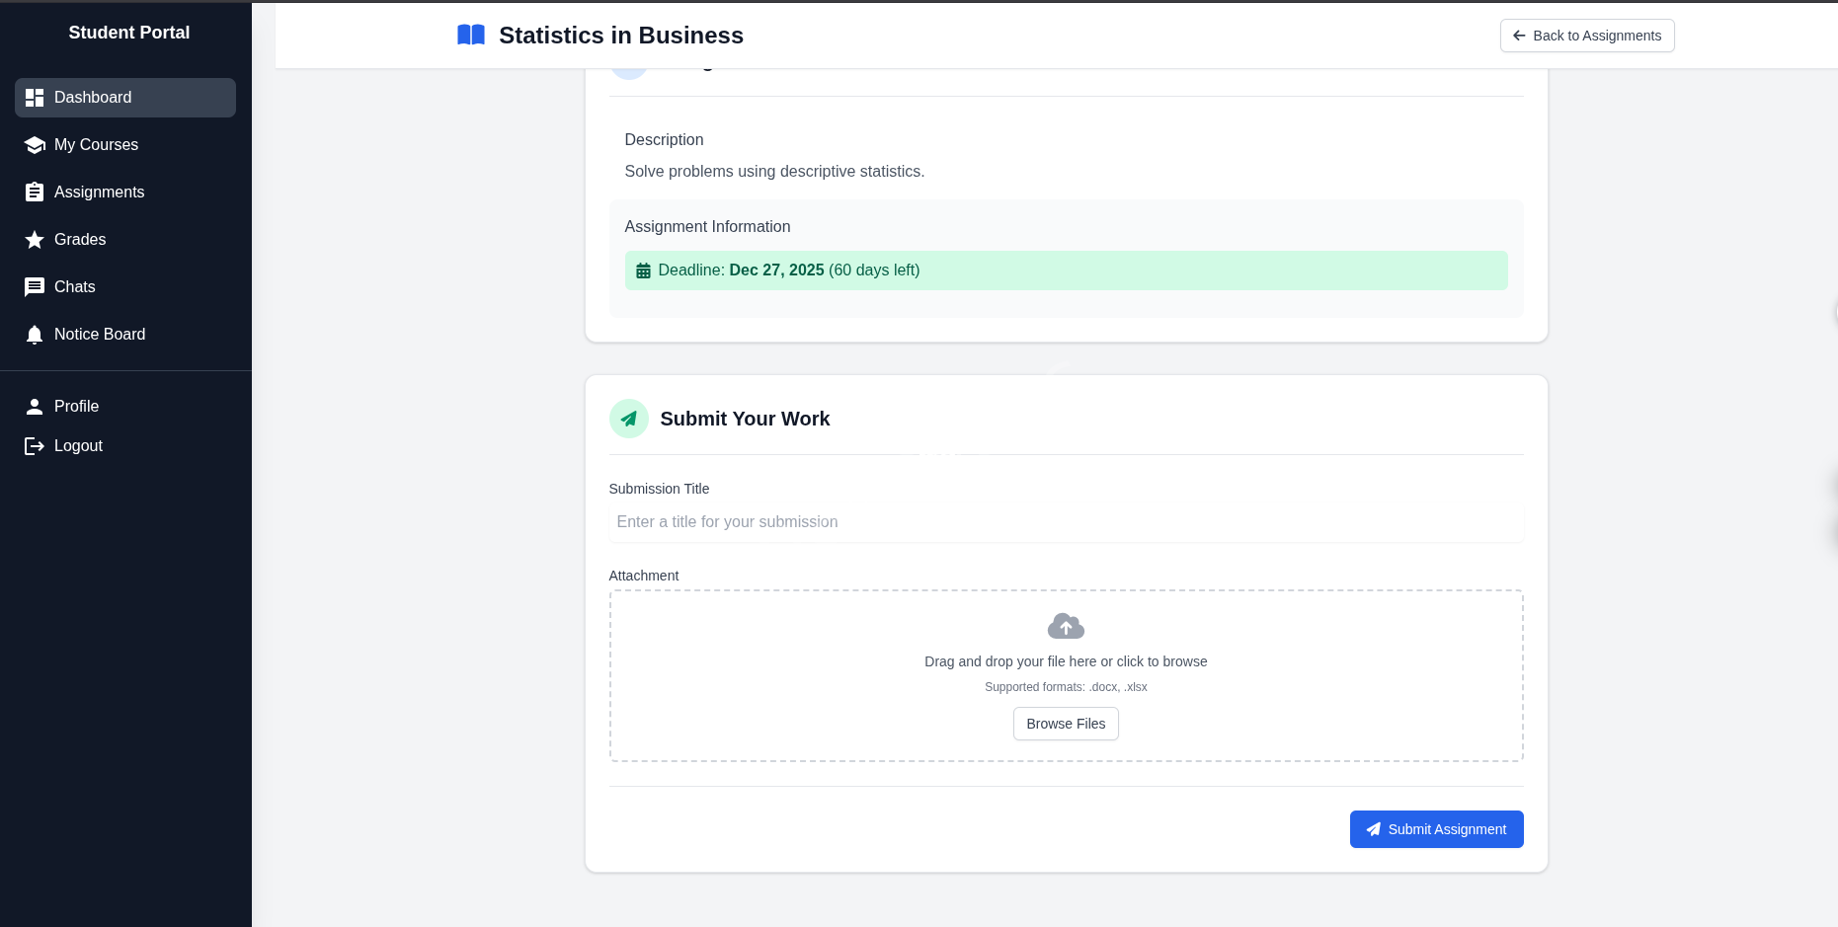Image resolution: width=1838 pixels, height=927 pixels.
Task: Click the Profile person icon
Action: [35, 407]
